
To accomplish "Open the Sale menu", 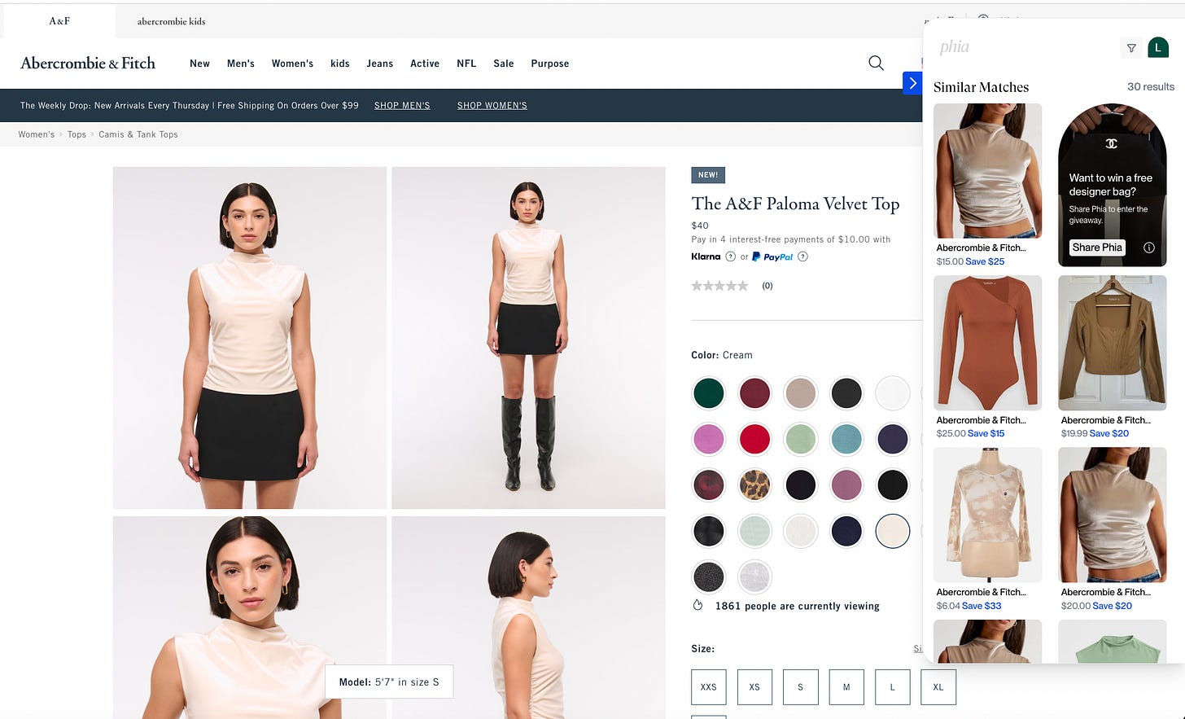I will (x=504, y=64).
